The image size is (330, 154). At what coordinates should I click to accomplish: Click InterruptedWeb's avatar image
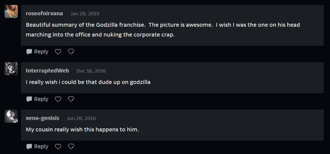coord(11,69)
